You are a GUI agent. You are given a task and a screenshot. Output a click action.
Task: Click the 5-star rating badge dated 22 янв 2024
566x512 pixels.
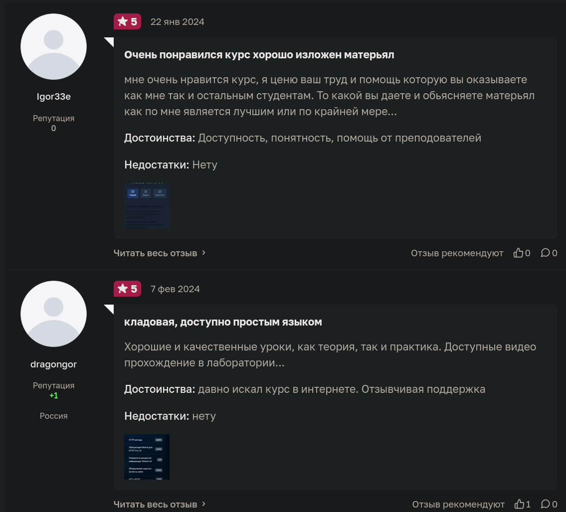[127, 22]
